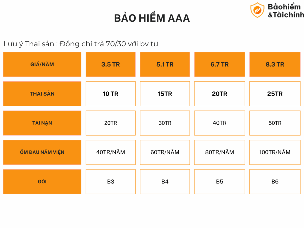Click the 100TR/NĂM hospitalization cell

tap(275, 152)
